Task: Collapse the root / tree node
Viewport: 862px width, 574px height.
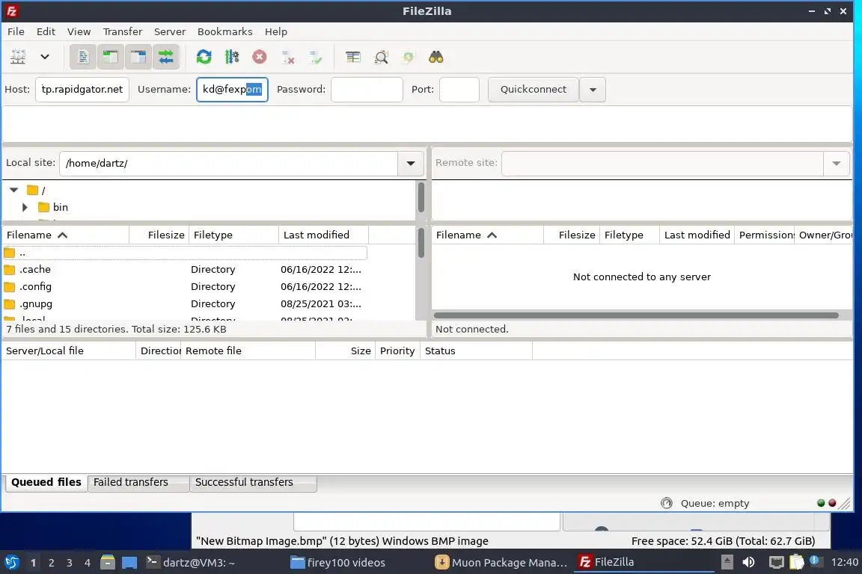Action: 14,190
